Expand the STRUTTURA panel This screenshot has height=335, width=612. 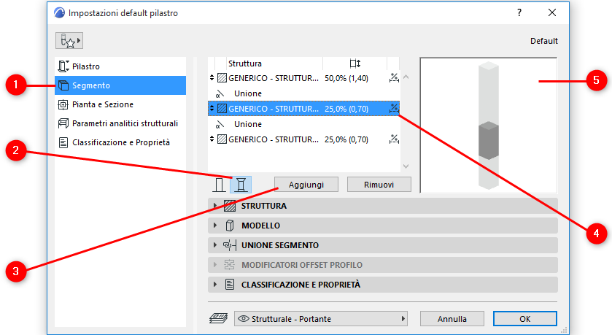(215, 206)
